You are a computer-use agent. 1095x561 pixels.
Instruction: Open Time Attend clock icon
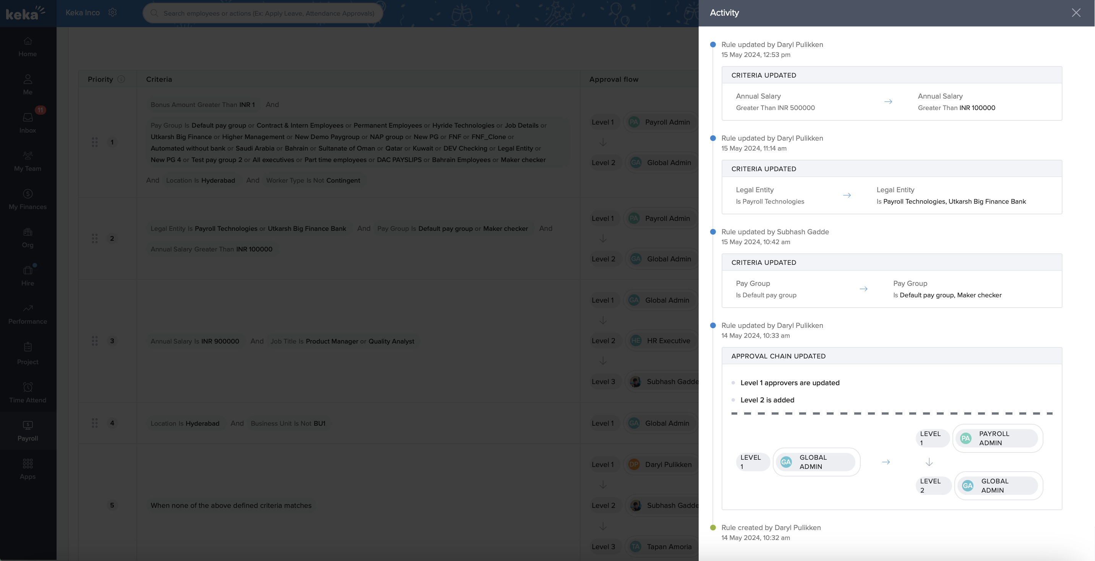pyautogui.click(x=28, y=392)
